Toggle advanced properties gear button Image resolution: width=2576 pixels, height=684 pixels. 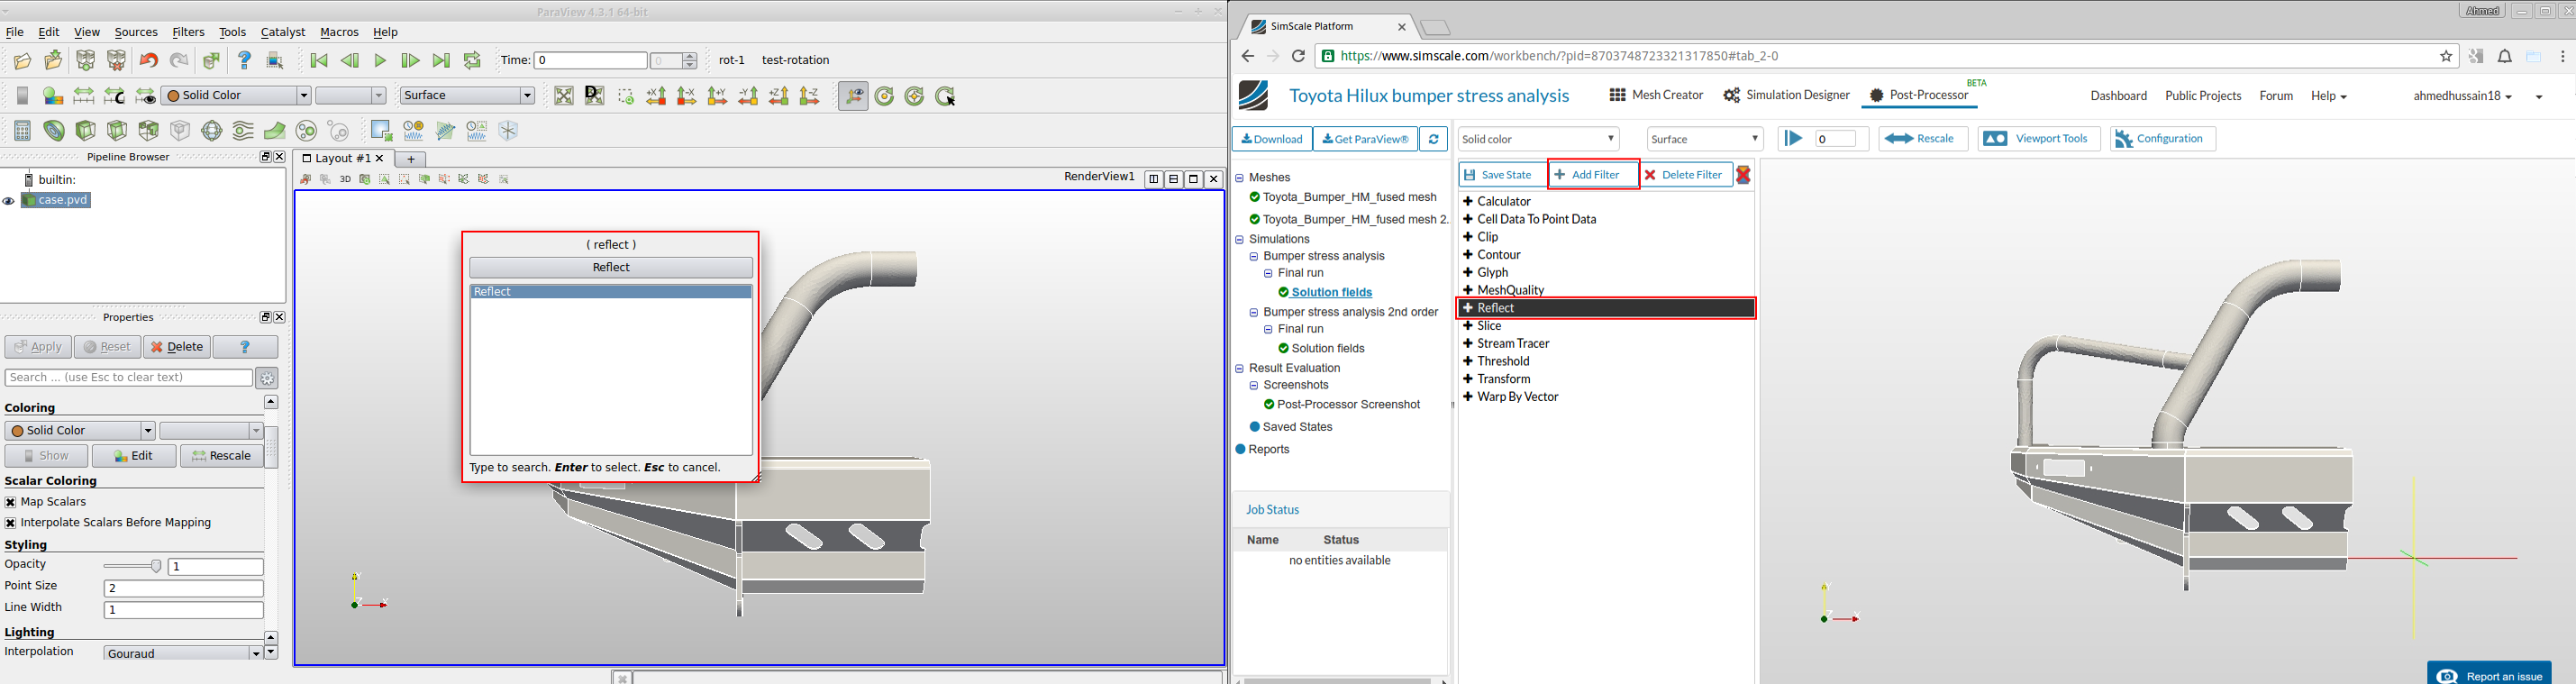[267, 378]
